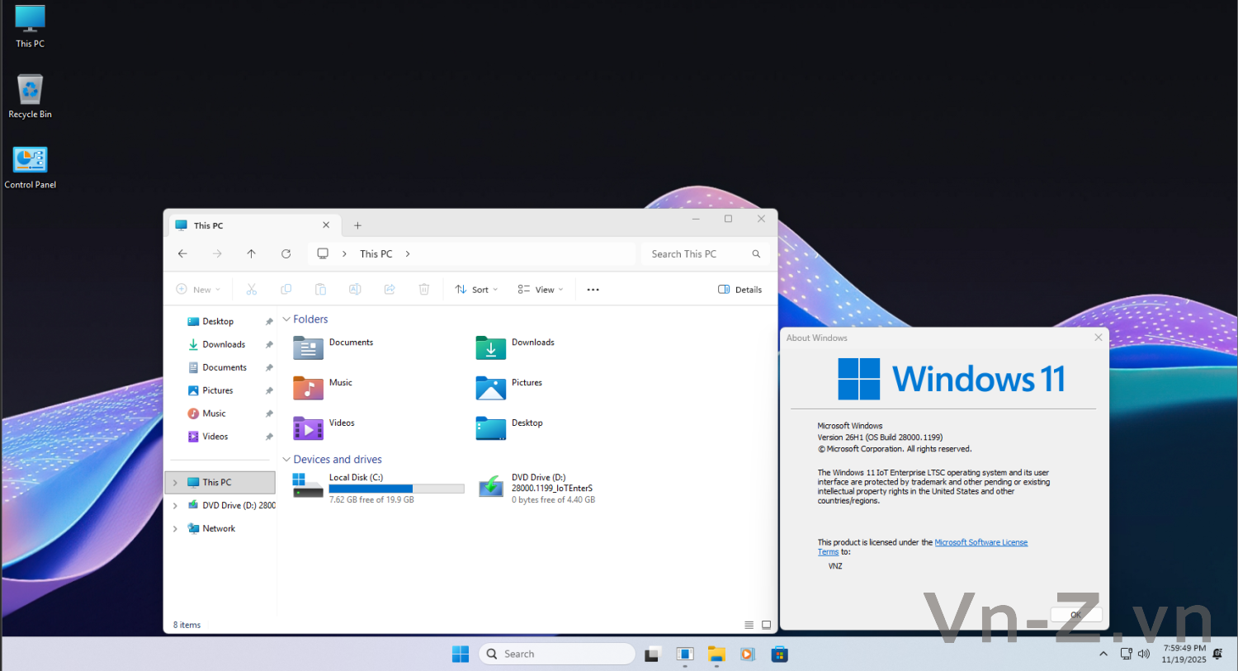
Task: Open the Recycle Bin desktop icon
Action: point(30,91)
